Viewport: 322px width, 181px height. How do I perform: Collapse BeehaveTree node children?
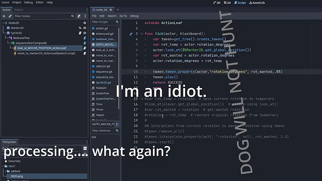click(8, 38)
